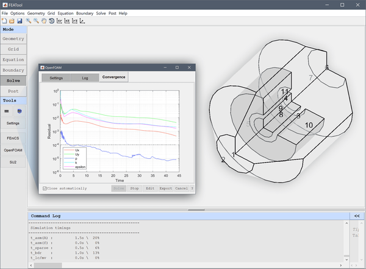Open the Geometry menu
Viewport: 366px width, 269px height.
[x=36, y=13]
